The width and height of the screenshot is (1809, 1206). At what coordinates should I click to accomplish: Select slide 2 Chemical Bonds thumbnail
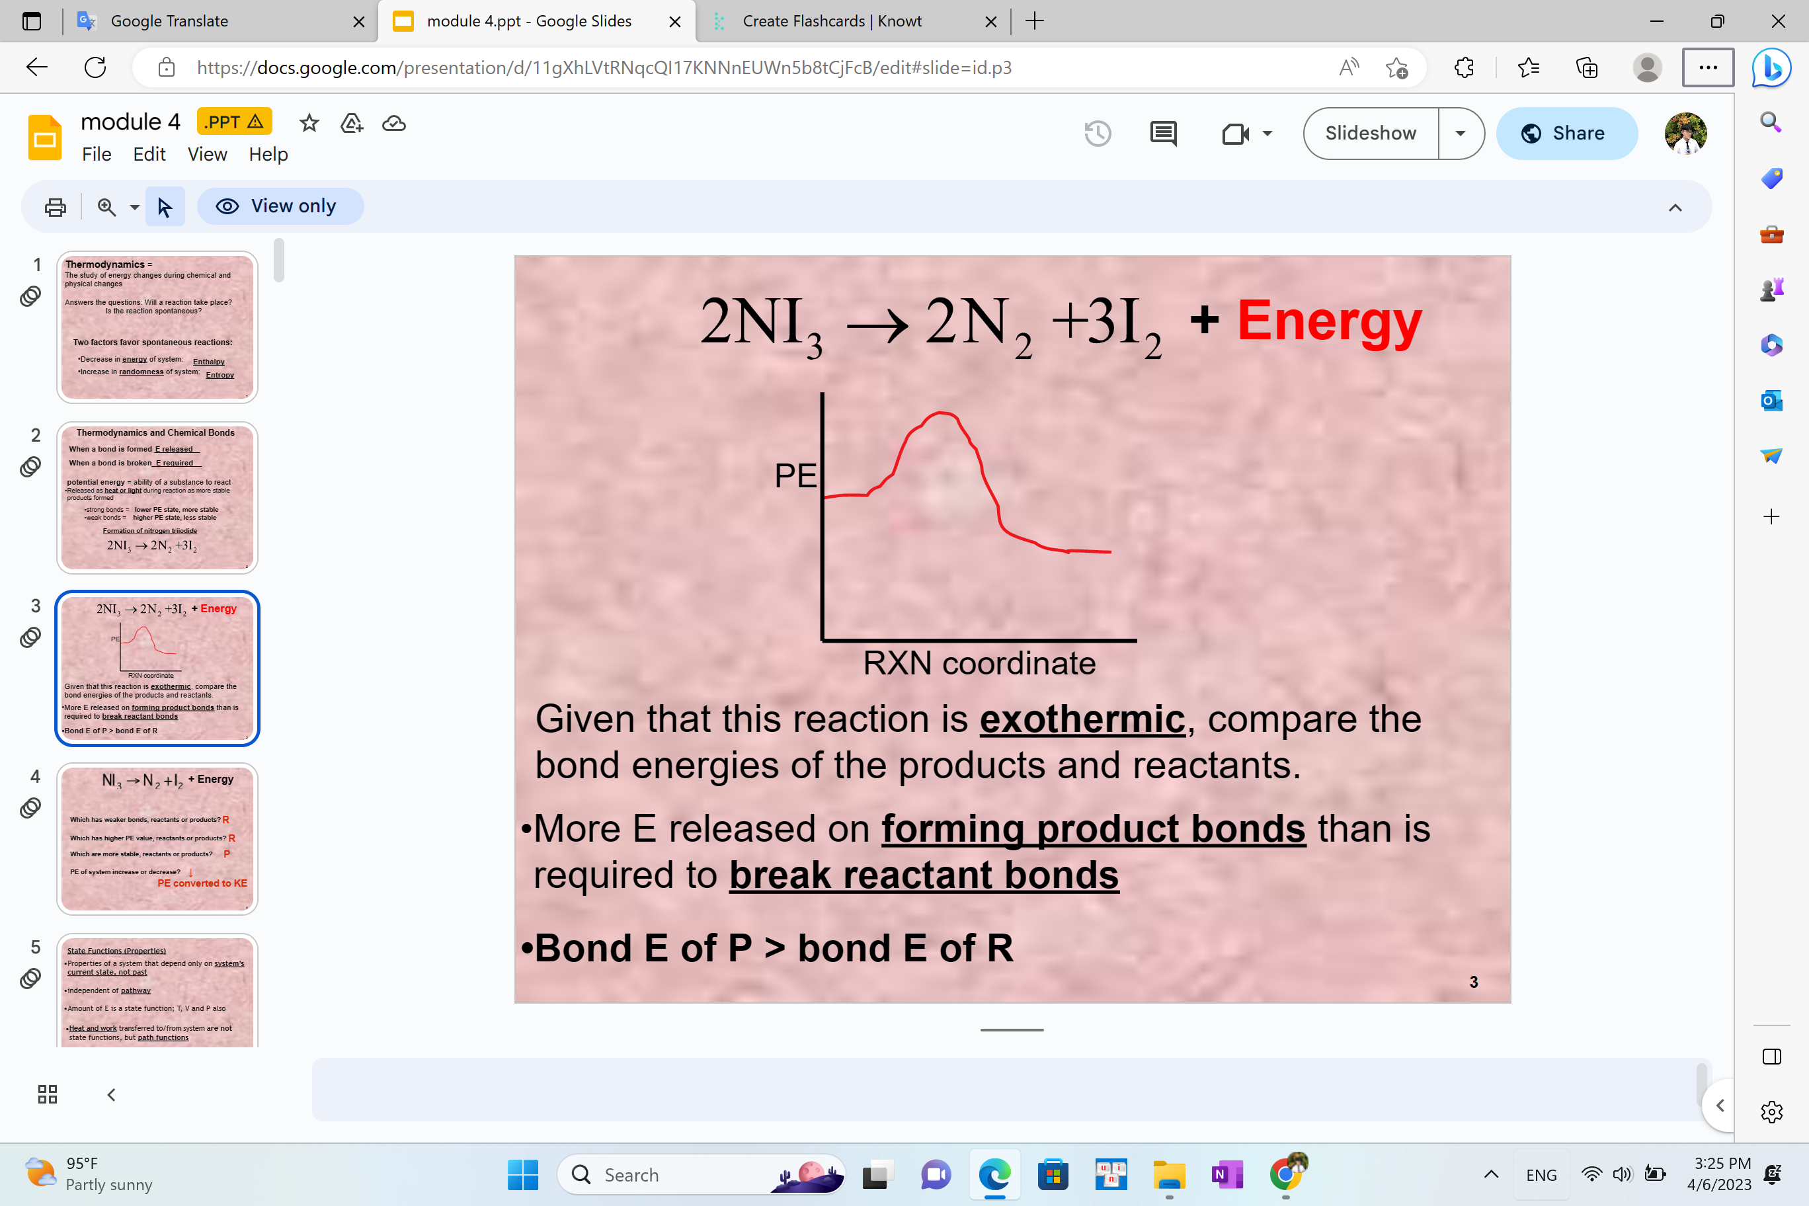coord(157,498)
